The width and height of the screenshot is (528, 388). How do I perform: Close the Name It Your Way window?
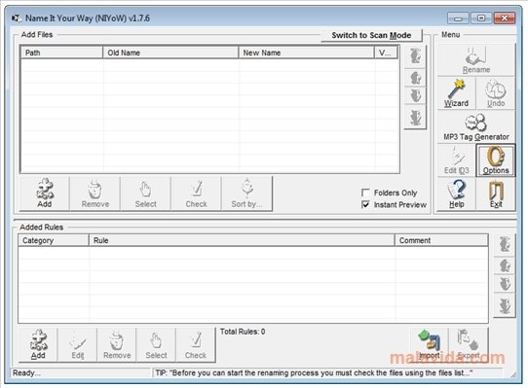(x=505, y=18)
